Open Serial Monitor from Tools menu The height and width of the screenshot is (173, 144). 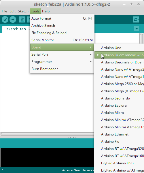tap(62, 40)
